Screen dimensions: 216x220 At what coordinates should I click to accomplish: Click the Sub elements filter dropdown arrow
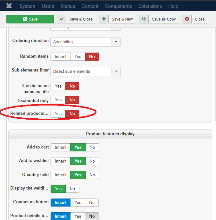[x=116, y=72]
